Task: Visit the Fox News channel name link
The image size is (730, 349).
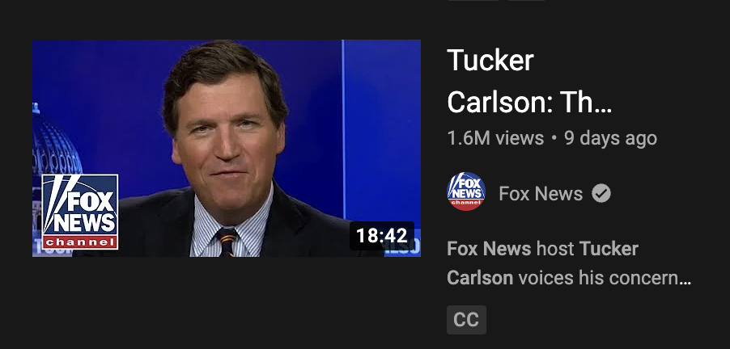Action: [x=541, y=194]
